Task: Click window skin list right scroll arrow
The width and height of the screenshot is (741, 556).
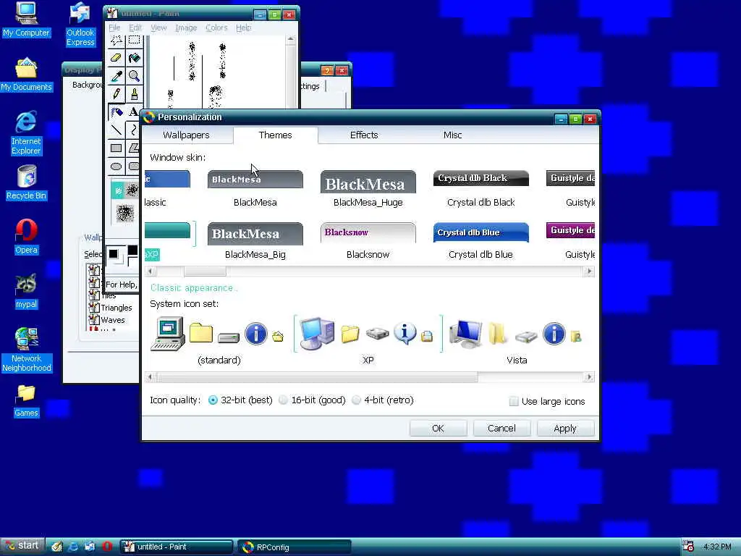Action: pyautogui.click(x=589, y=271)
